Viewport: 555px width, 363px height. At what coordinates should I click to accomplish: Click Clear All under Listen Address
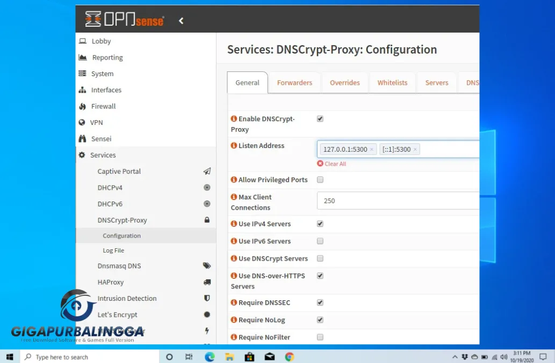(331, 164)
